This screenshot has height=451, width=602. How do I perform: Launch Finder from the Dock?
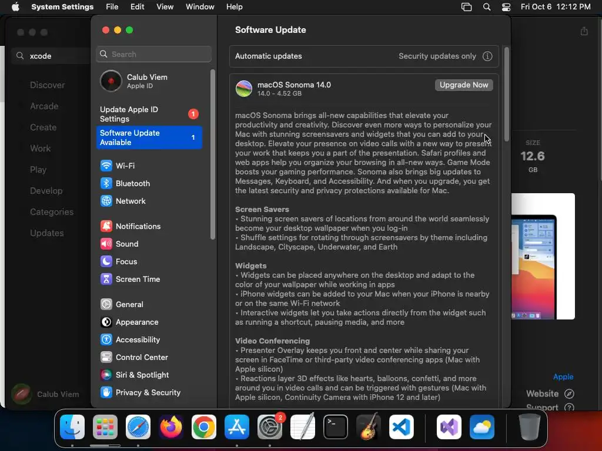(72, 427)
